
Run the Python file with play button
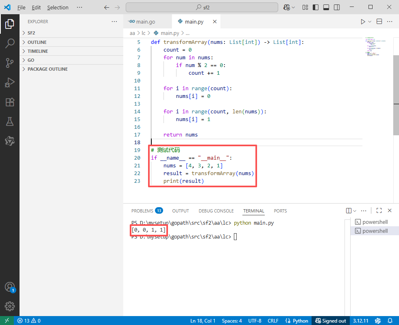[x=363, y=22]
